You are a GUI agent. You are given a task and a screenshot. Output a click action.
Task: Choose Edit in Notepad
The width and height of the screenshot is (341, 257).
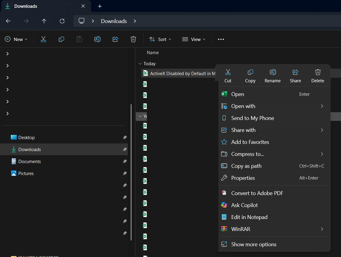click(x=274, y=217)
